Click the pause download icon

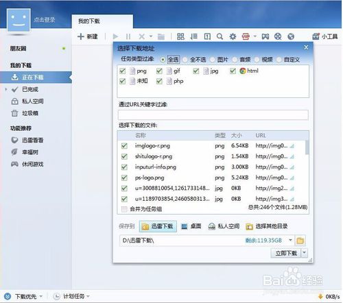point(128,36)
